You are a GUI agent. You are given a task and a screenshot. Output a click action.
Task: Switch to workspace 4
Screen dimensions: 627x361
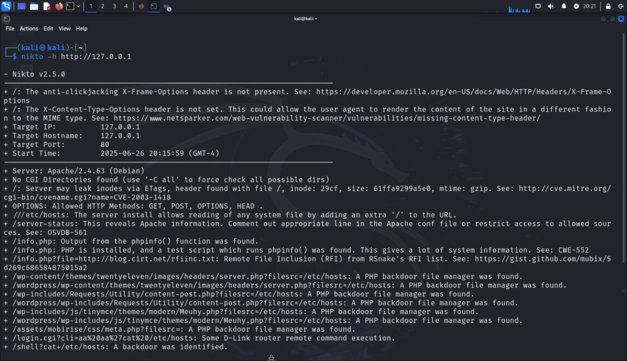coord(126,6)
